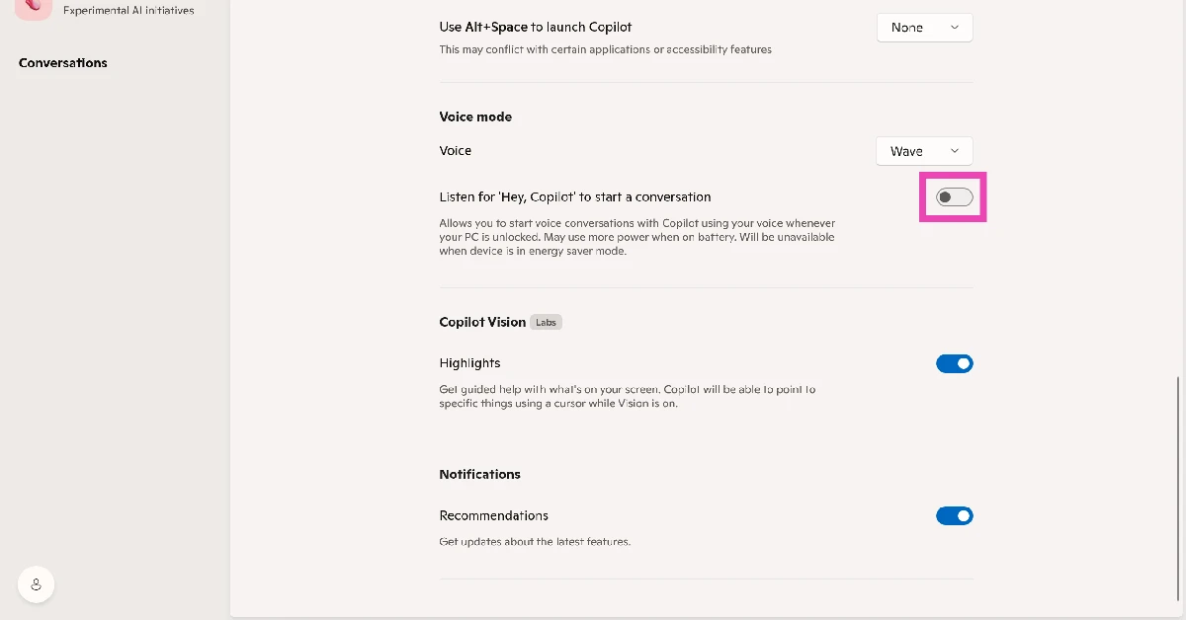
Task: Select the Conversations section in the sidebar
Action: [x=62, y=62]
